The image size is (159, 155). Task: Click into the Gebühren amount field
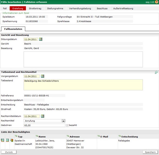tap(44, 125)
